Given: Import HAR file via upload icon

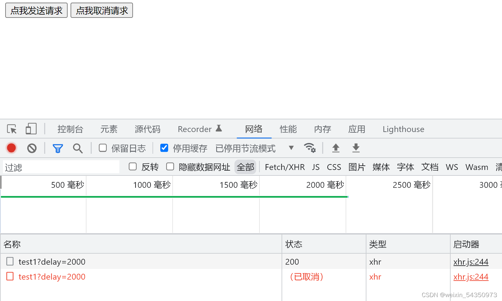Looking at the screenshot, I should 336,148.
